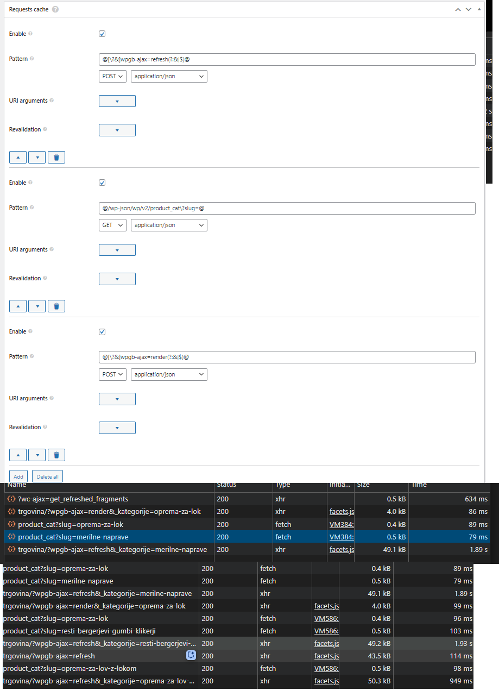Open facets.js link on the 49.2 kB row
This screenshot has height=691, width=499.
(326, 643)
